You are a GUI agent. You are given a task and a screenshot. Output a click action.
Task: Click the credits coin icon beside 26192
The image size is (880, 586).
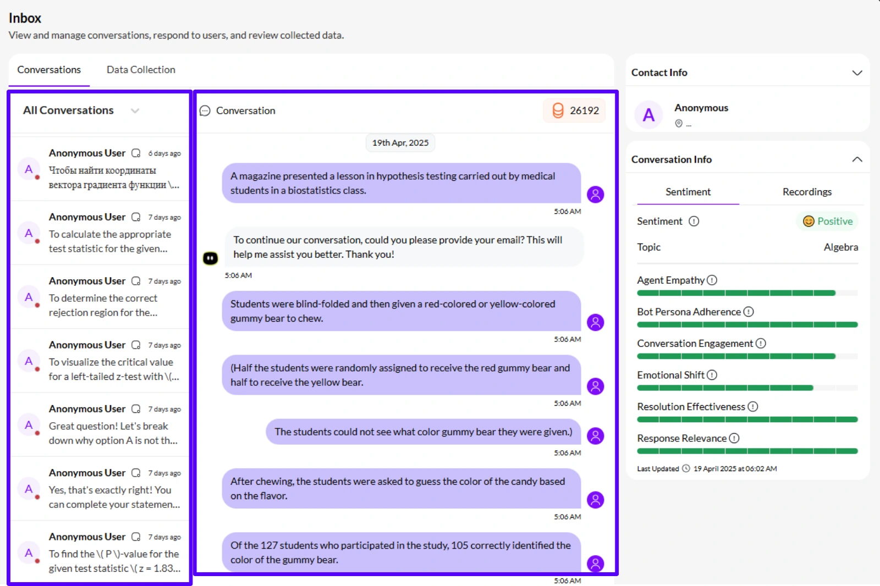click(558, 110)
